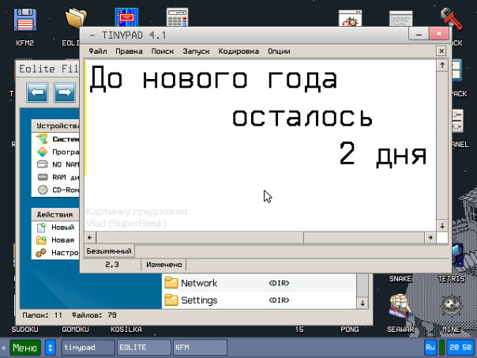Click the taskbar clock 20 50
The width and height of the screenshot is (477, 358).
click(460, 348)
